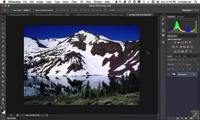Viewport: 200px width, 120px height.
Task: Open the Info panel icon
Action: tap(163, 35)
